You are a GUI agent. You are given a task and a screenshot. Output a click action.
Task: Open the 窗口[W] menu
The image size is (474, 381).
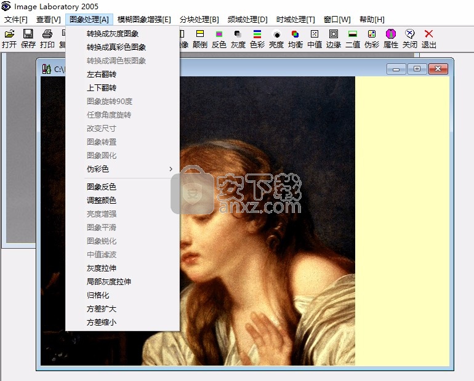[x=337, y=20]
